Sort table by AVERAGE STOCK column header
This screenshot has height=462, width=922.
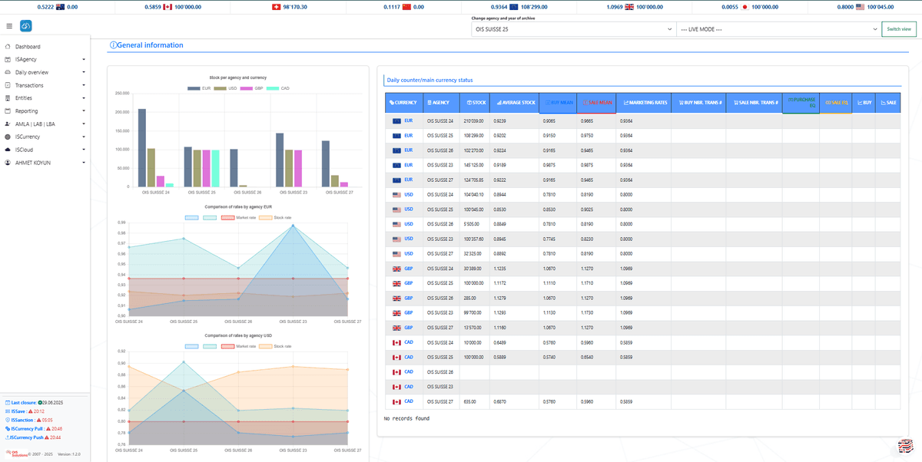click(x=515, y=103)
